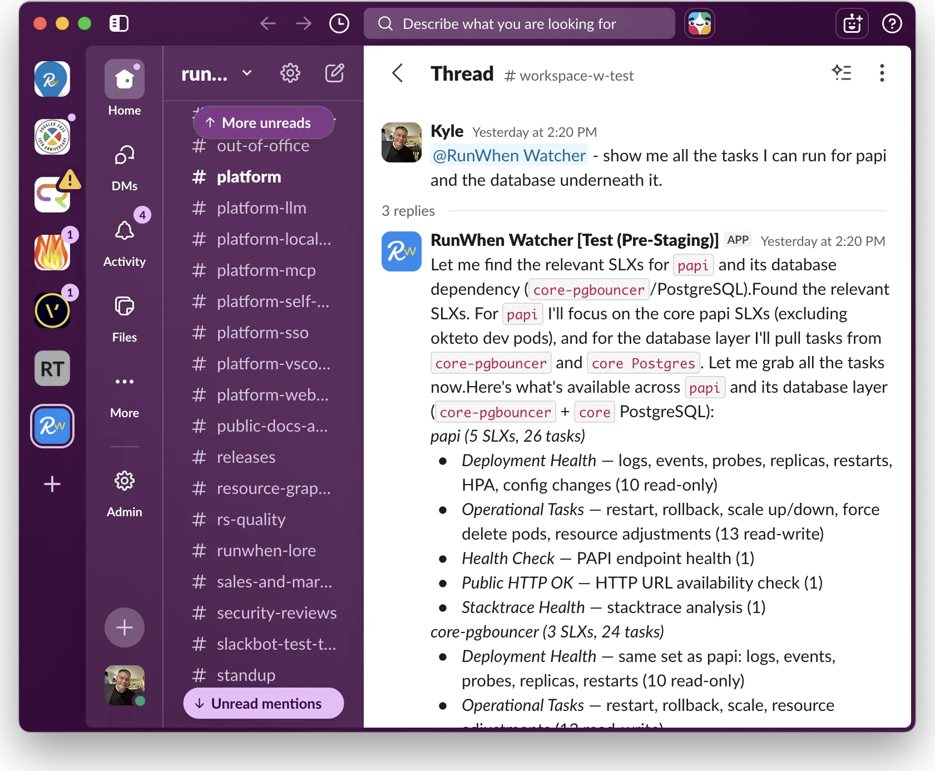
Task: Open the platform-local channel
Action: click(x=264, y=239)
